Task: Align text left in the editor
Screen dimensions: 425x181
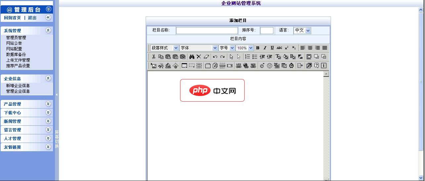Action: pos(303,48)
